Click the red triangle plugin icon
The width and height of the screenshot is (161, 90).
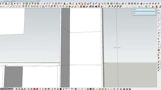point(153,6)
